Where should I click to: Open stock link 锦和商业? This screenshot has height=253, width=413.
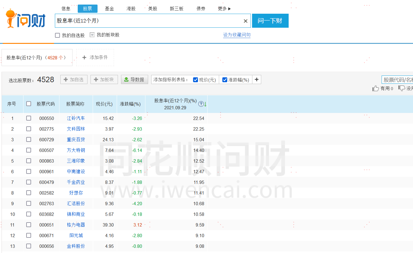click(76, 214)
